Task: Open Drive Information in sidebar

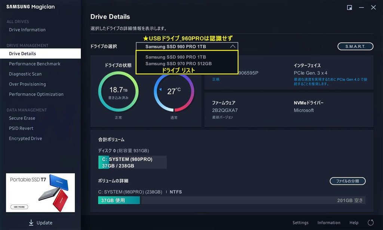Action: point(27,30)
